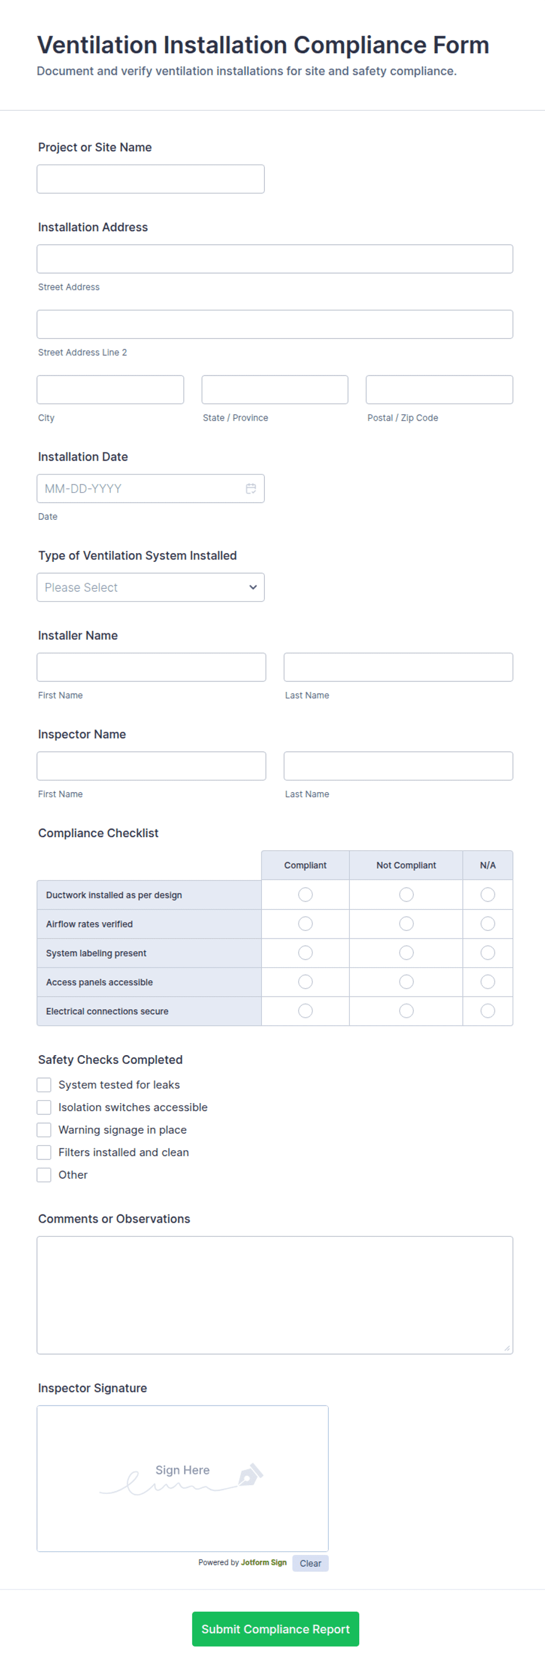
Task: Check Filters installed and clean
Action: click(x=44, y=1152)
